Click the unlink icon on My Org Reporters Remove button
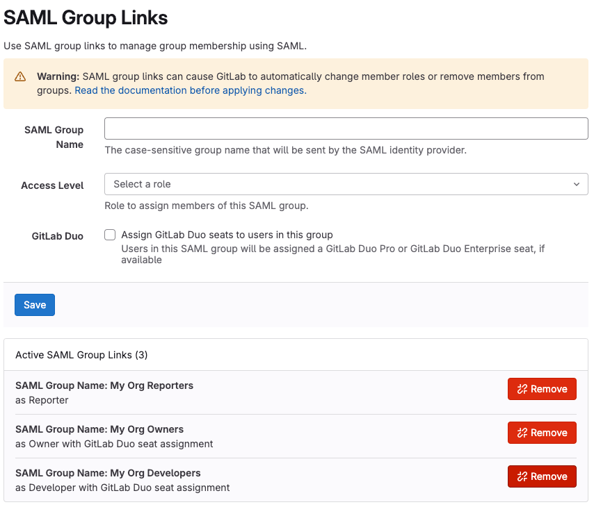The image size is (594, 507). pos(521,389)
